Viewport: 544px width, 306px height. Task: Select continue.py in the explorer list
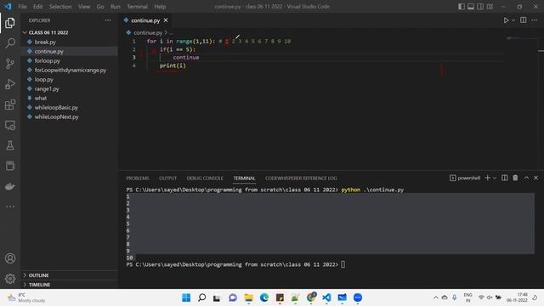pos(49,51)
